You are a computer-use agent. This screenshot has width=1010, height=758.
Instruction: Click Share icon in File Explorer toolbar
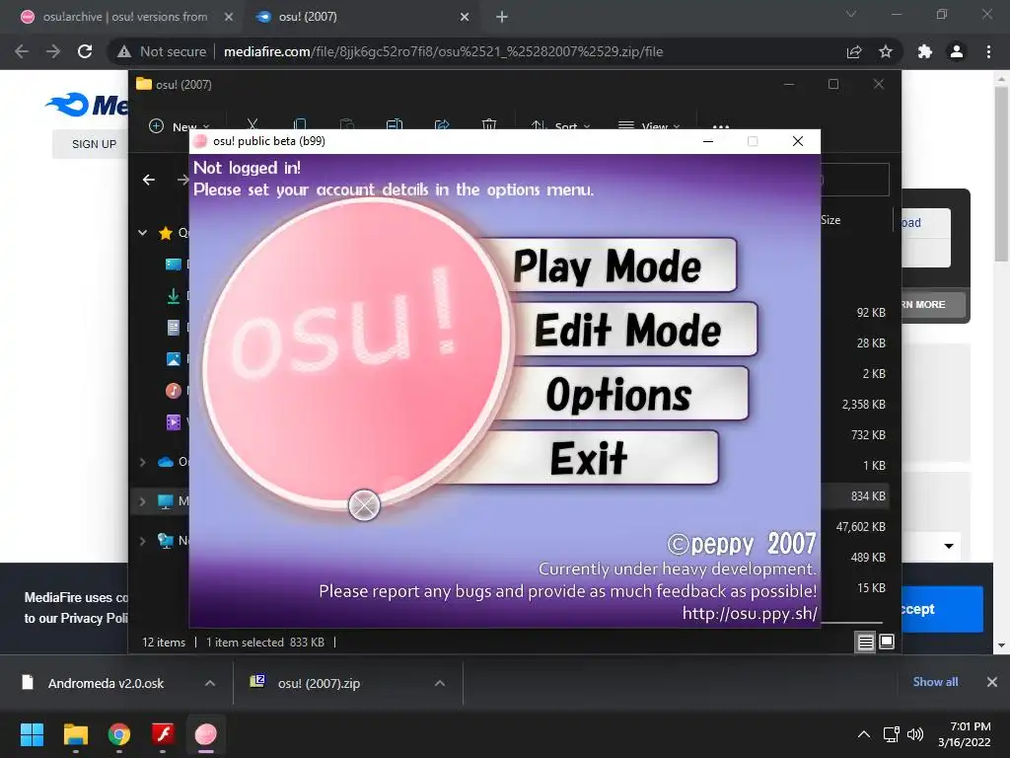coord(442,125)
